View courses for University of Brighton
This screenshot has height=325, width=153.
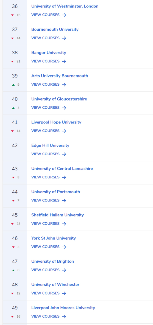49,270
